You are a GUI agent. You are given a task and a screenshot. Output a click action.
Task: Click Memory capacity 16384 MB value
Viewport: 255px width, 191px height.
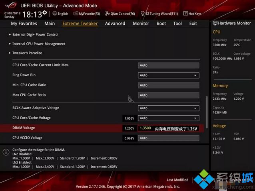point(220,112)
